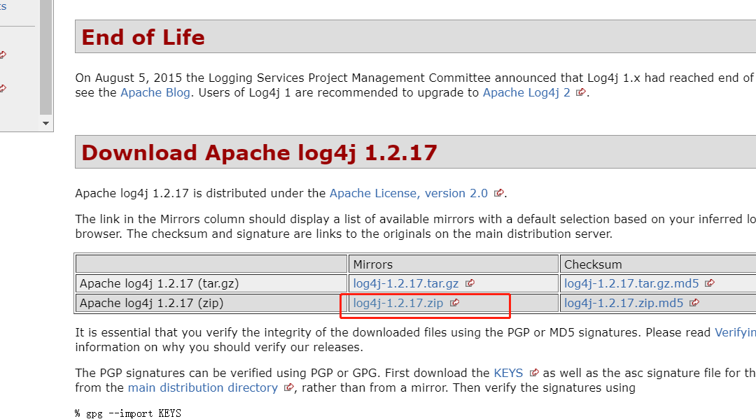This screenshot has height=419, width=756.
Task: Open the Apache Log4j 2 link
Action: 526,92
